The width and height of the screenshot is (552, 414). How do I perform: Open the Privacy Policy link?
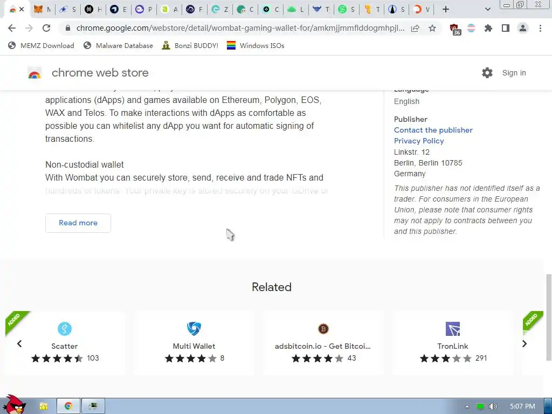418,141
